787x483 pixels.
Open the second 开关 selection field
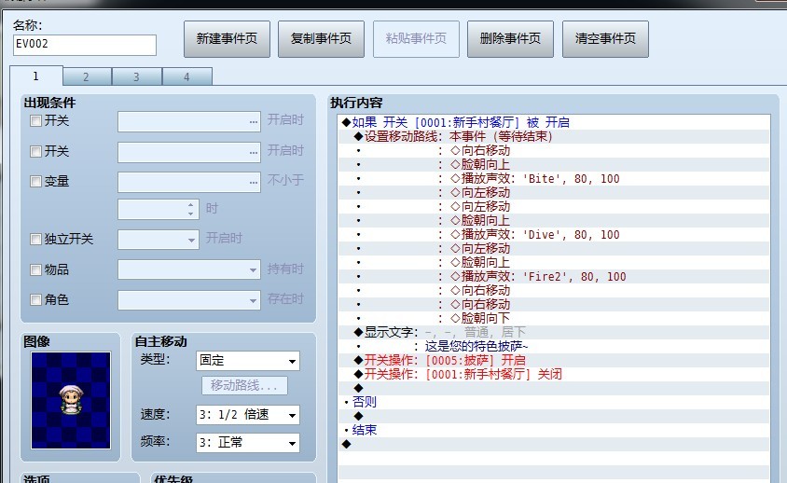(189, 152)
